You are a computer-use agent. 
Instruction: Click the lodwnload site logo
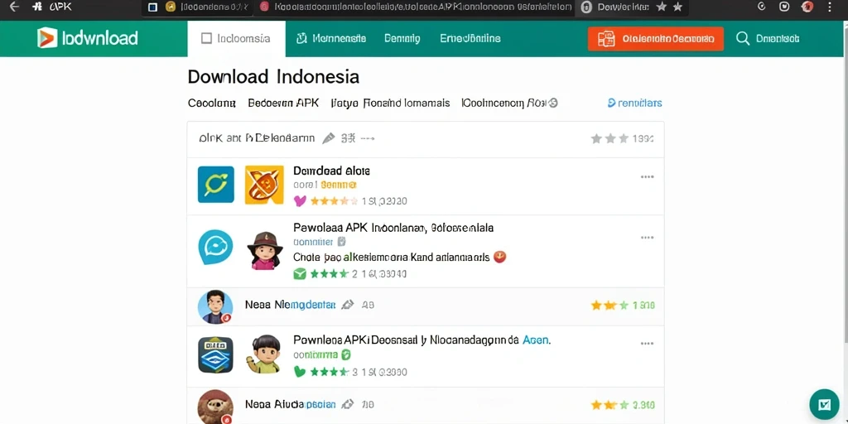[88, 38]
